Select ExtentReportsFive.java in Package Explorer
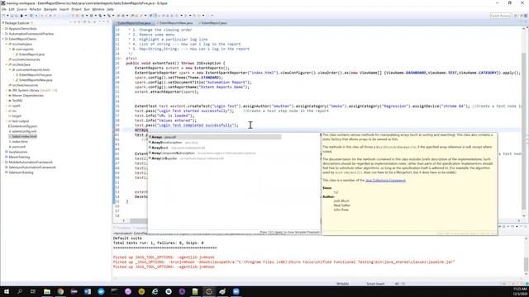 (35, 75)
